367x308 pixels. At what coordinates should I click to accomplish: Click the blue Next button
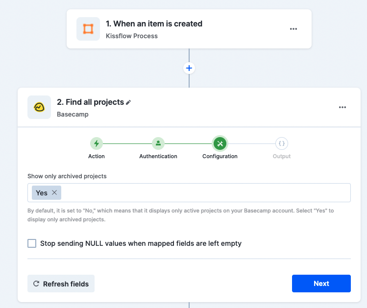tap(321, 284)
